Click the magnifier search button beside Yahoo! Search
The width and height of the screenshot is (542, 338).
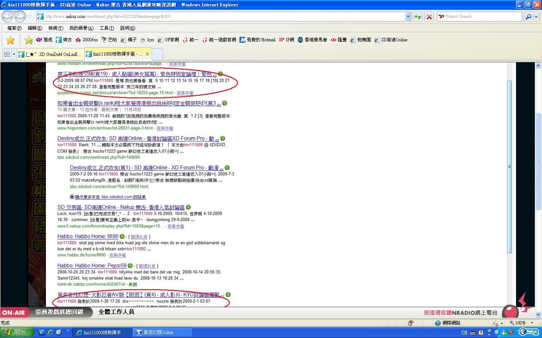pos(528,17)
